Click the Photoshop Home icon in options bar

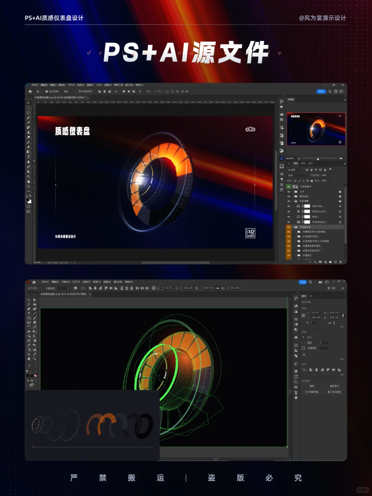(x=30, y=91)
